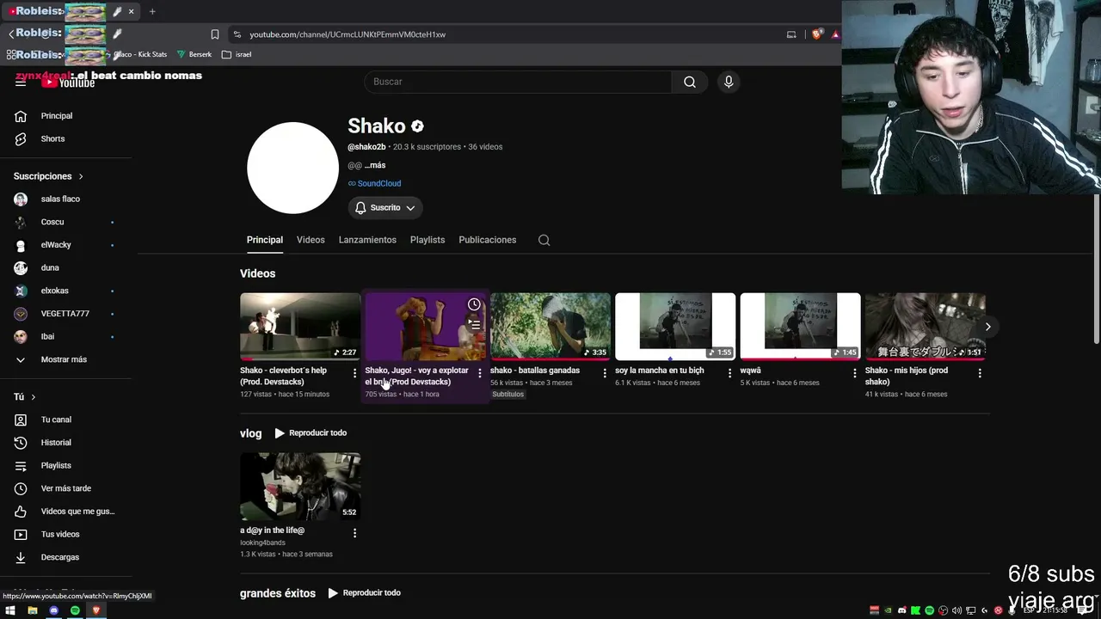The height and width of the screenshot is (619, 1101).
Task: Play a d@y in the life@ thumbnail
Action: pyautogui.click(x=300, y=487)
